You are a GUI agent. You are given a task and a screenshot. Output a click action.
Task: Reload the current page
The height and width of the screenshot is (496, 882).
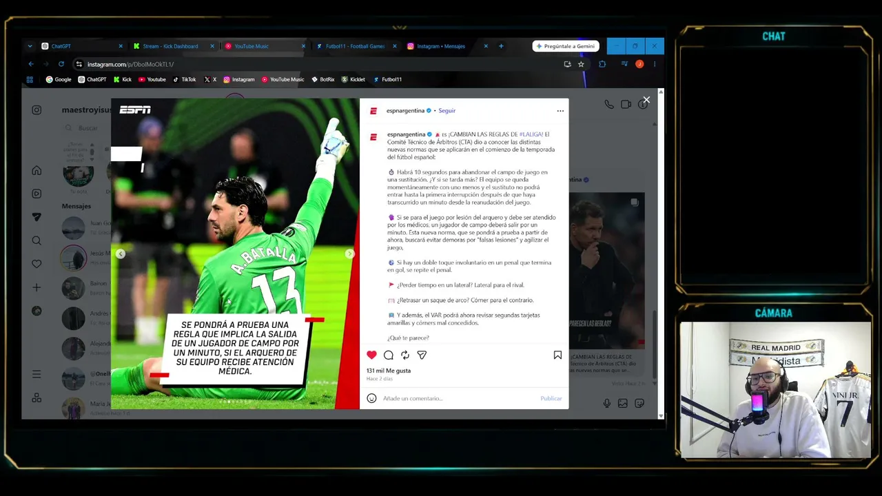click(61, 64)
